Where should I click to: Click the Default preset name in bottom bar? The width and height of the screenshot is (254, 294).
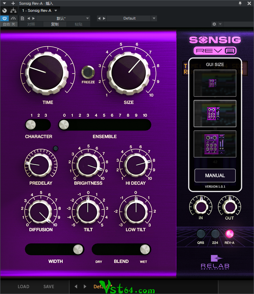tap(103, 287)
